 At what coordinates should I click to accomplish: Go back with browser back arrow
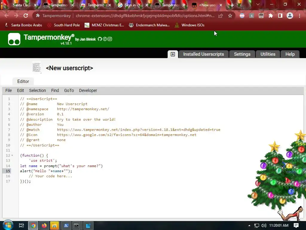[7, 16]
